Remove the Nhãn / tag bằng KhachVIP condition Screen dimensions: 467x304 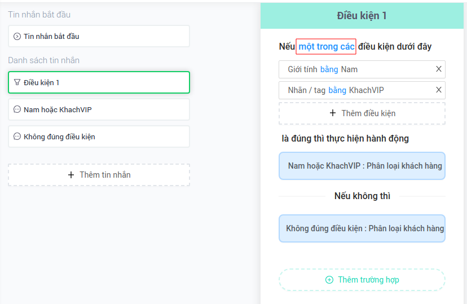coord(438,90)
